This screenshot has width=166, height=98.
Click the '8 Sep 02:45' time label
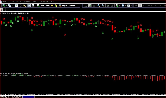click(12, 94)
